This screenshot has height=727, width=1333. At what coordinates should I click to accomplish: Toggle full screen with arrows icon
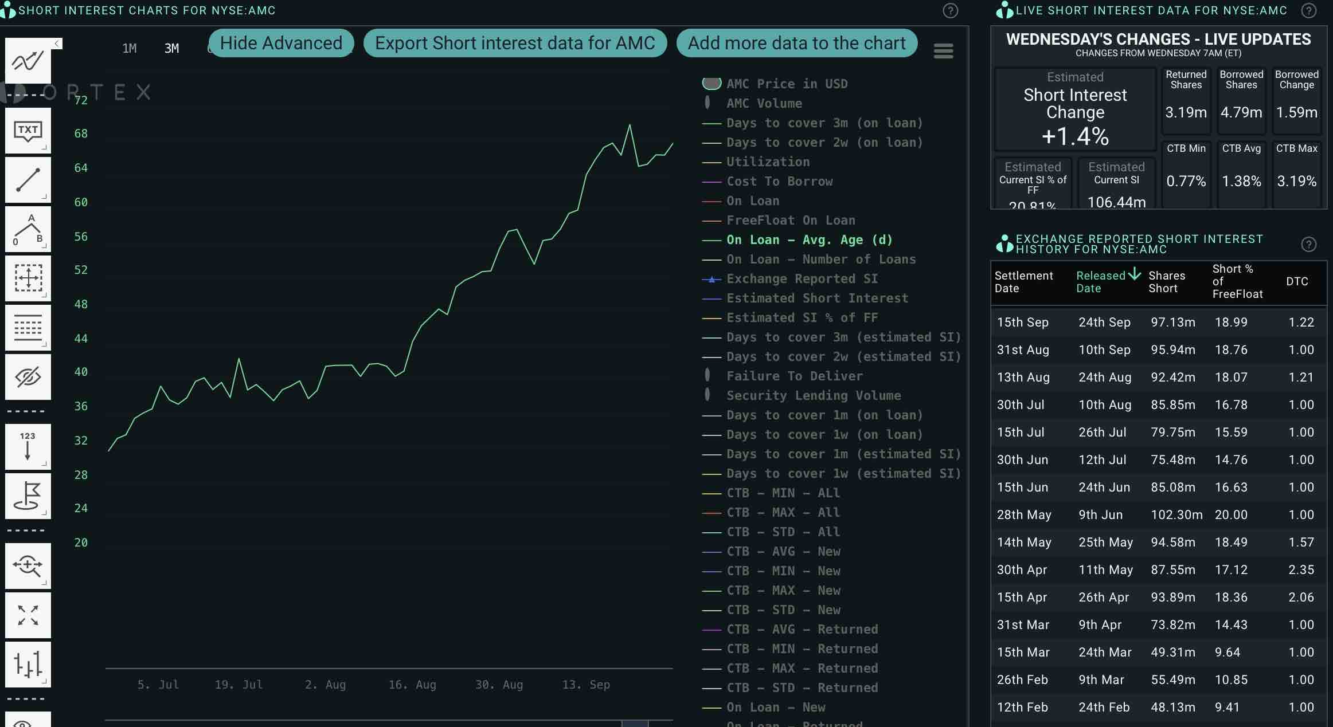28,615
